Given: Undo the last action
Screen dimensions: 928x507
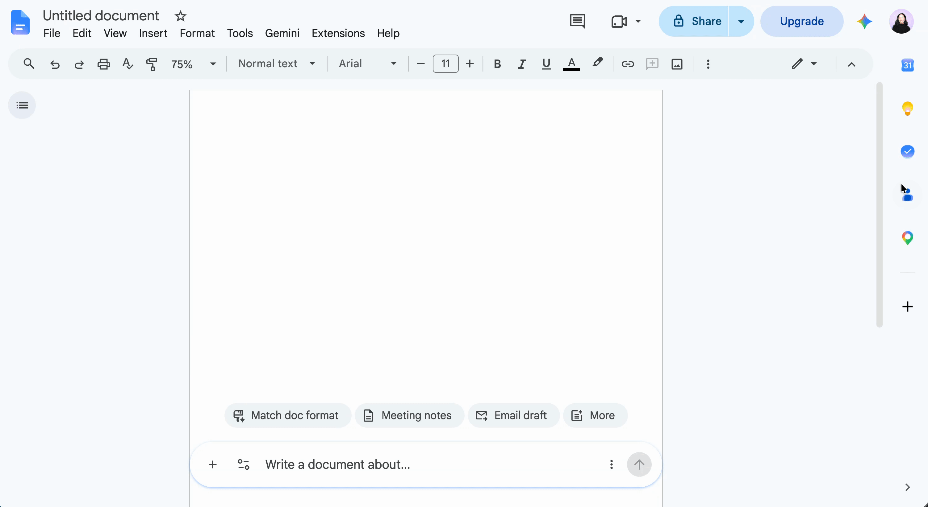Looking at the screenshot, I should 55,64.
